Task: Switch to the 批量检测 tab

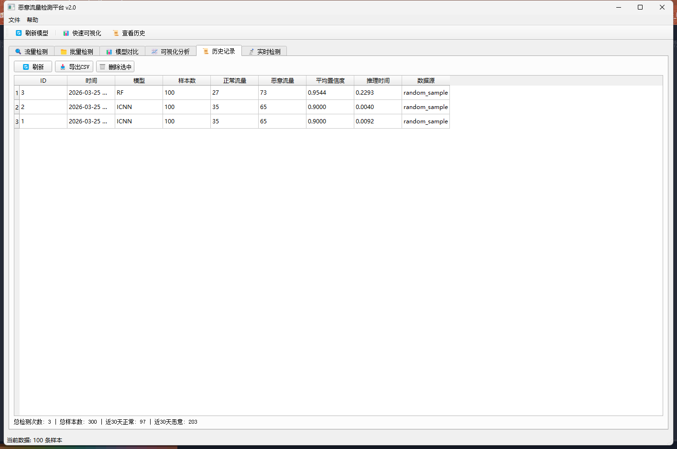Action: 77,52
